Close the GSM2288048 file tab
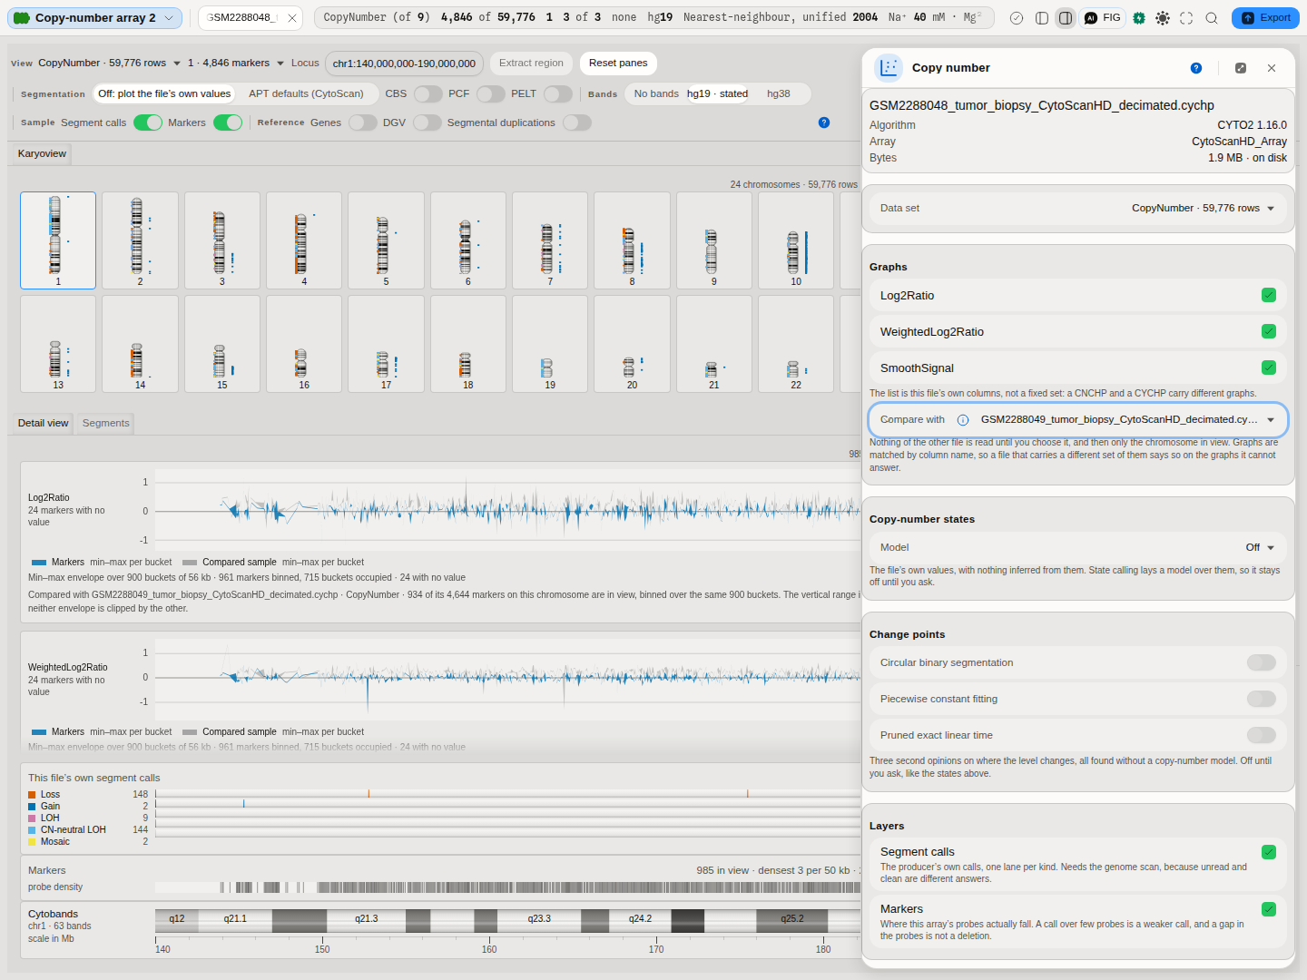Screen dimensions: 1307x980 [292, 18]
